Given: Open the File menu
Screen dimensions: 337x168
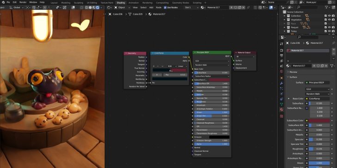Looking at the screenshot, I should pyautogui.click(x=8, y=2).
